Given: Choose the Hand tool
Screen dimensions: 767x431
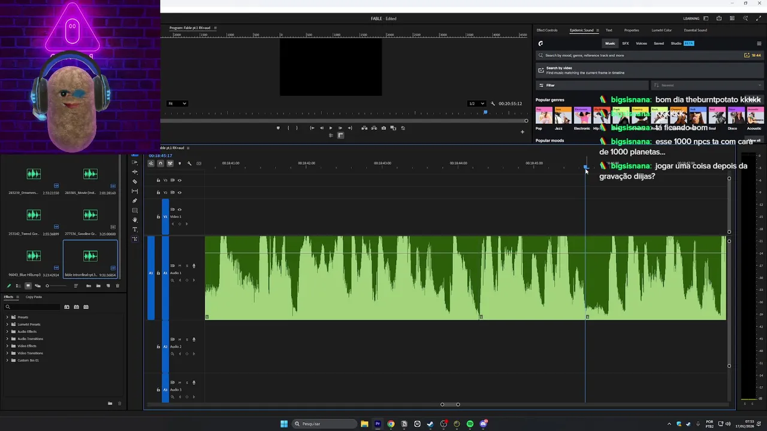Looking at the screenshot, I should click(135, 220).
